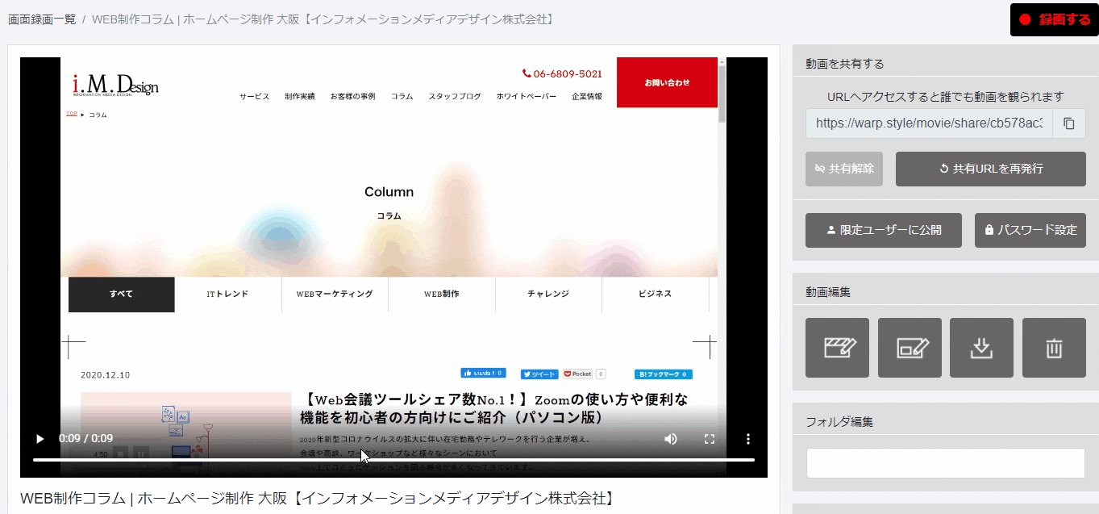Screen dimensions: 1099x514
Task: Click the date 2020.12.10
Action: [x=105, y=375]
